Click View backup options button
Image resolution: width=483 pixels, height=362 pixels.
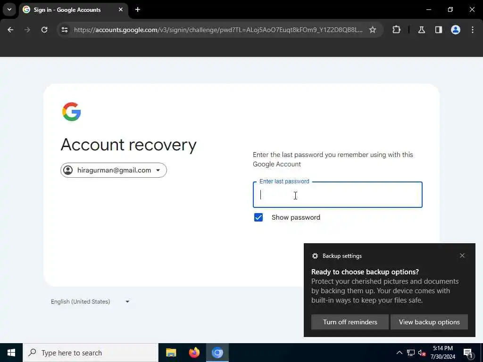point(429,322)
